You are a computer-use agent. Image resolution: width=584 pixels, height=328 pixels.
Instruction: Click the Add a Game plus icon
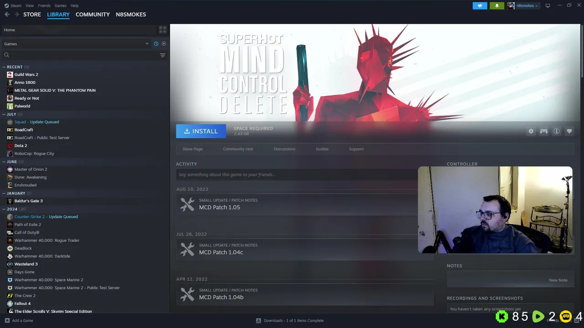click(6, 321)
